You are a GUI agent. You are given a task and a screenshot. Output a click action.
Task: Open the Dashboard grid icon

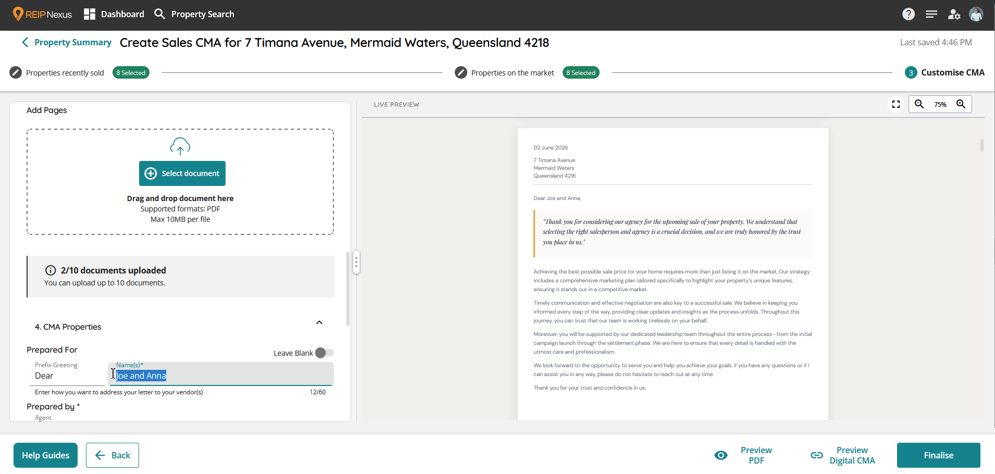pyautogui.click(x=90, y=14)
